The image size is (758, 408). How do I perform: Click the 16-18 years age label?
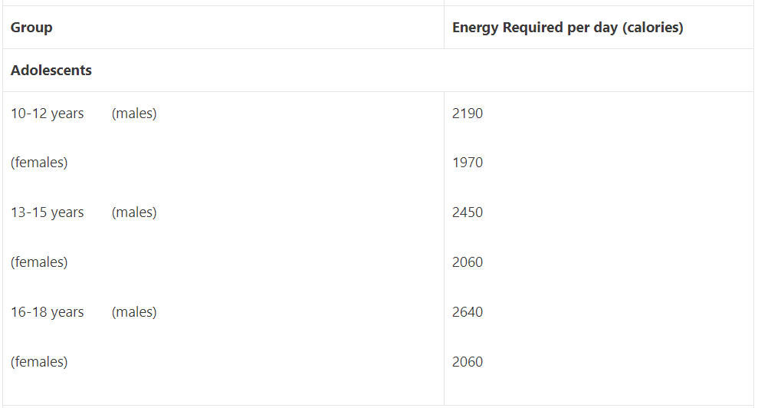click(48, 312)
